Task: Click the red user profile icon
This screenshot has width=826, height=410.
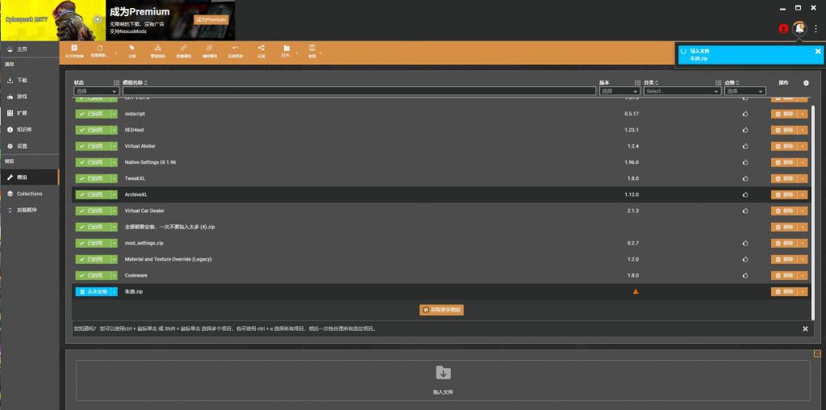Action: tap(783, 28)
